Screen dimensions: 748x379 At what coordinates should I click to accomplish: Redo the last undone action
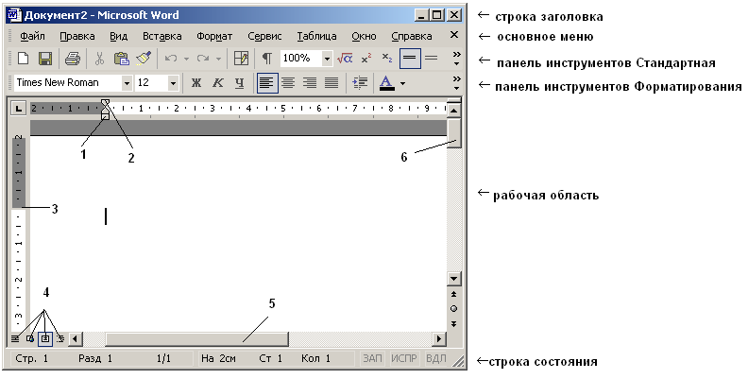203,59
